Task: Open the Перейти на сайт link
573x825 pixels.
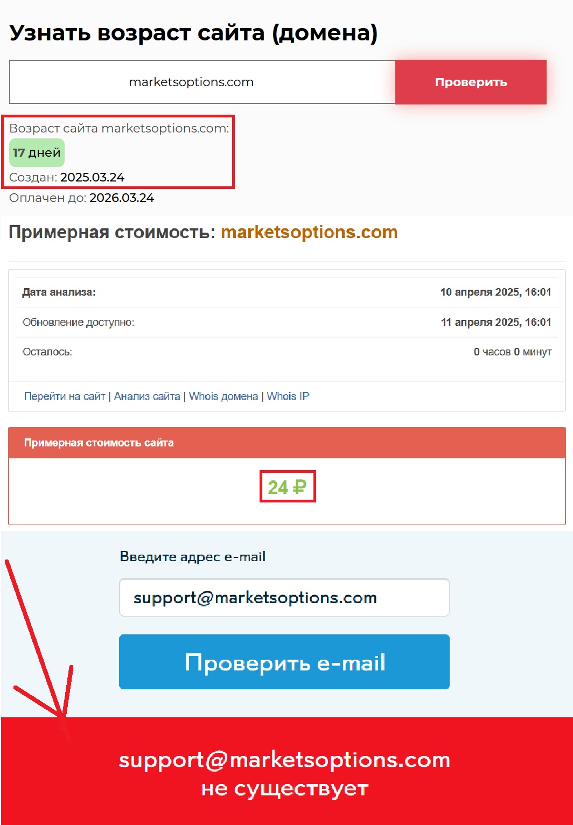Action: (65, 396)
